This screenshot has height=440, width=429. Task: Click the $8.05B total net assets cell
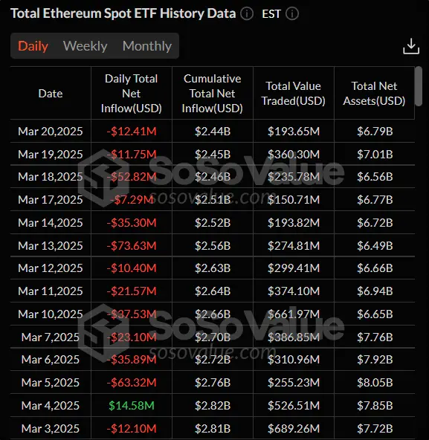375,383
